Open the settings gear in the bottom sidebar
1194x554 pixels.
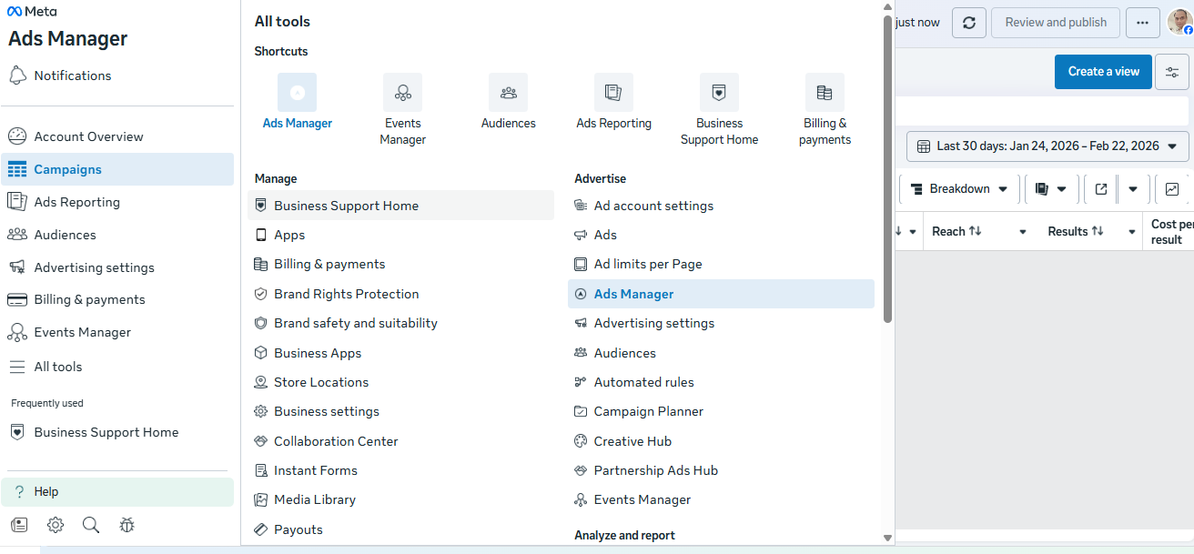[x=56, y=525]
